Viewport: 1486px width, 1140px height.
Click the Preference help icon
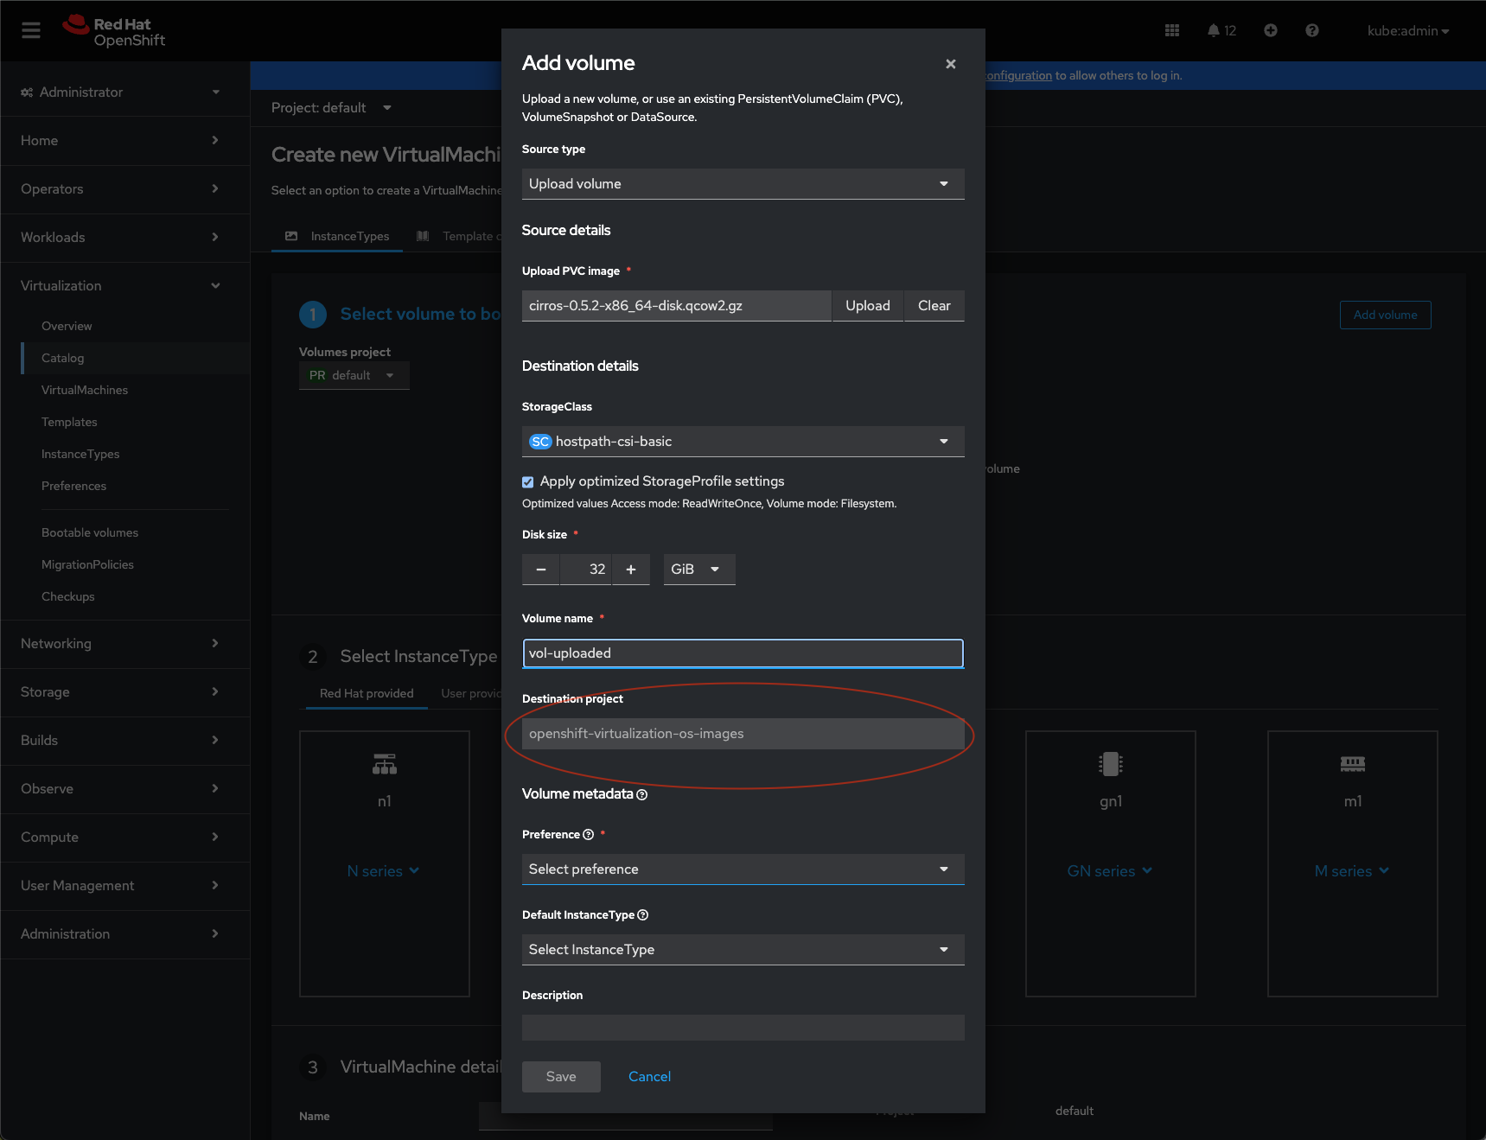[589, 835]
